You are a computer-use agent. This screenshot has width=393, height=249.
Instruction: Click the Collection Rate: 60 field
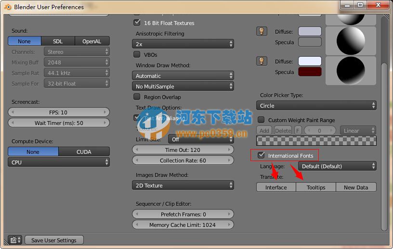tap(183, 160)
